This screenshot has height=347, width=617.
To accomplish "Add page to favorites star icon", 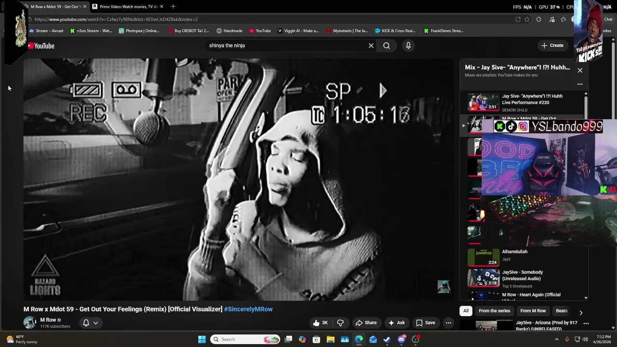I will click(x=527, y=19).
